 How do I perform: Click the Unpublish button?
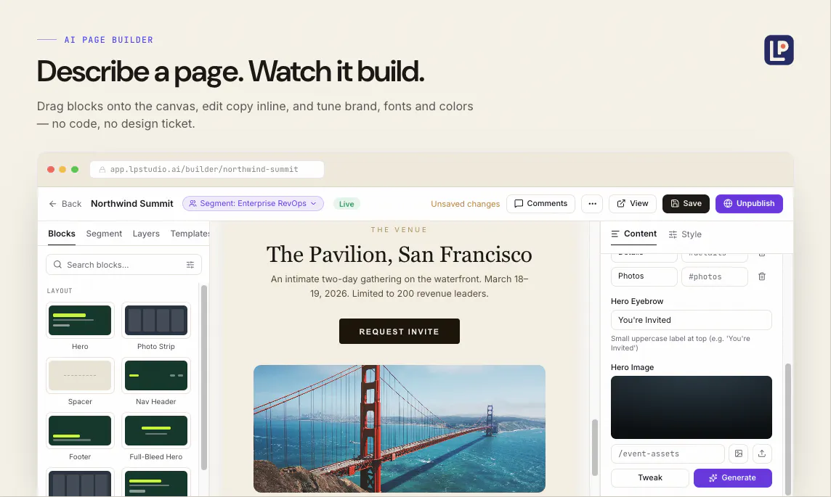[x=749, y=204]
